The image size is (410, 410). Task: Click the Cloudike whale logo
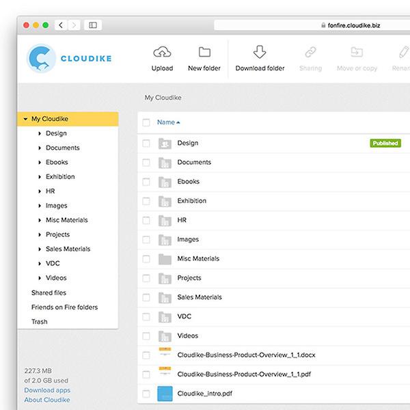tap(41, 58)
